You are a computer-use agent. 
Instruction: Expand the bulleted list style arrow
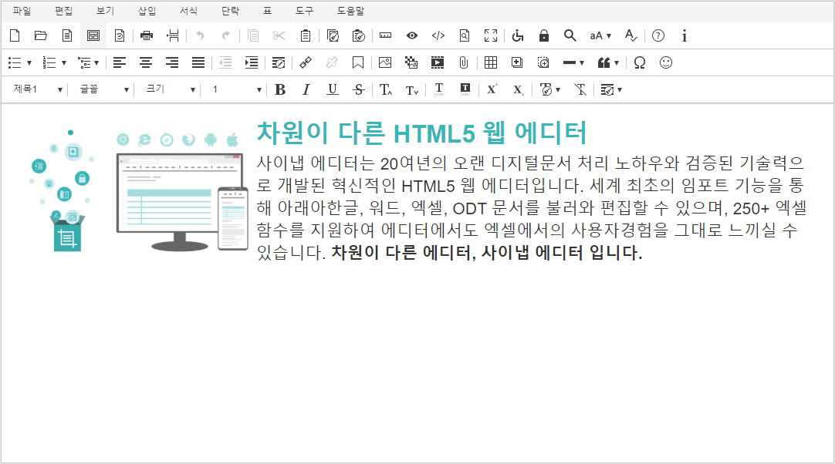(29, 62)
